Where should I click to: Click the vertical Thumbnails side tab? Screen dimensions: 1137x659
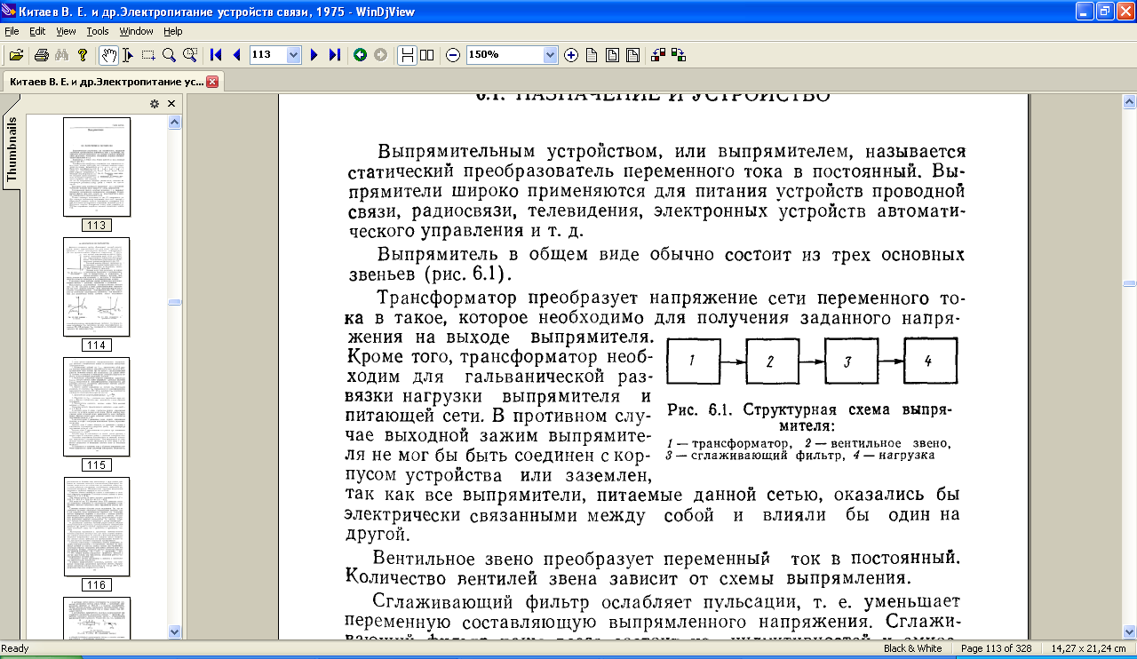coord(12,149)
